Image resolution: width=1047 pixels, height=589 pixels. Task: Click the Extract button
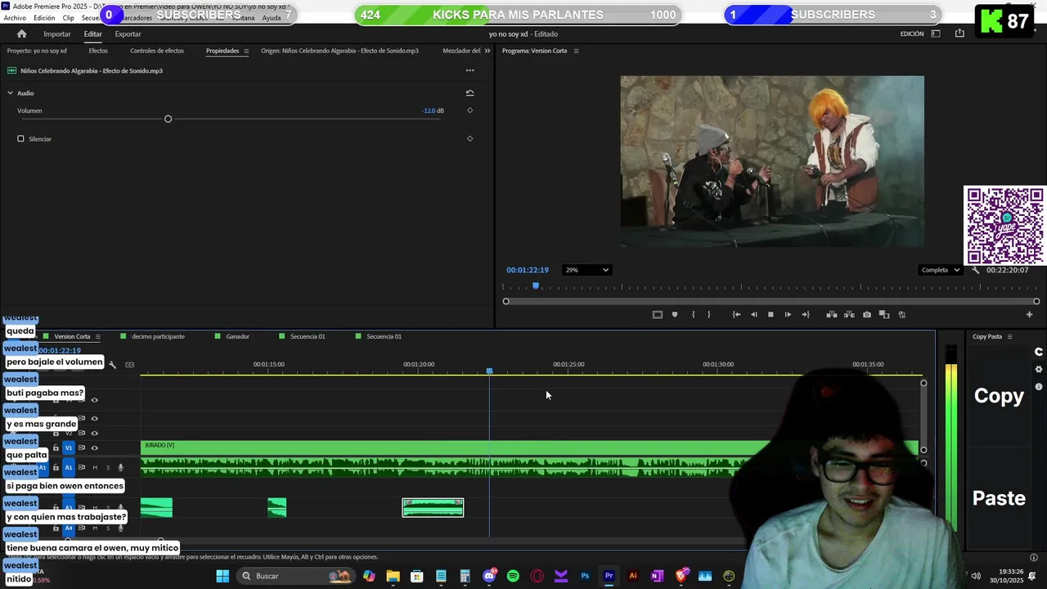[849, 314]
